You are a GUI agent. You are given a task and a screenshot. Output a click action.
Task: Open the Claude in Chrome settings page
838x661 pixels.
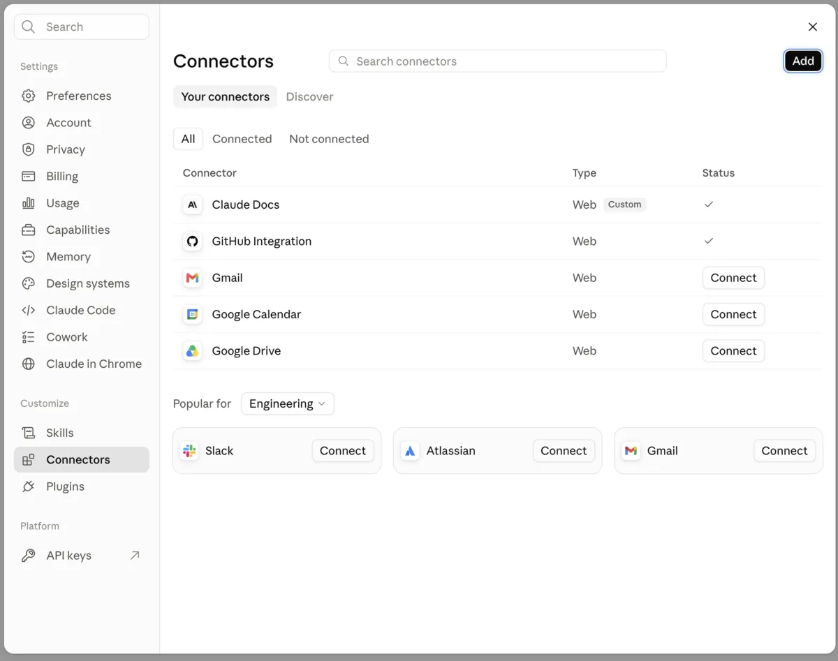click(x=82, y=364)
